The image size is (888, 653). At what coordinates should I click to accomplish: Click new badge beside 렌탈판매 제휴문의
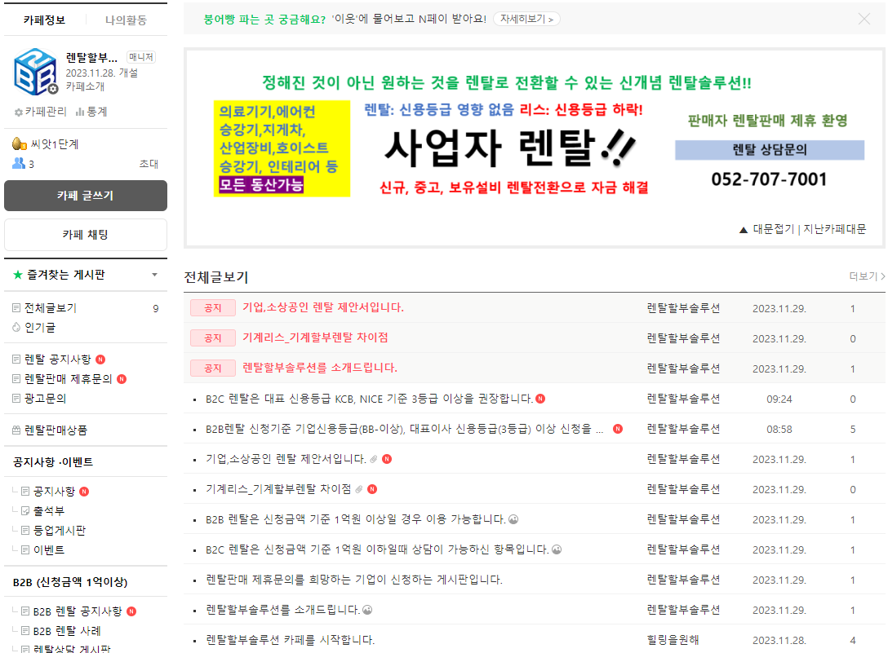pyautogui.click(x=122, y=379)
